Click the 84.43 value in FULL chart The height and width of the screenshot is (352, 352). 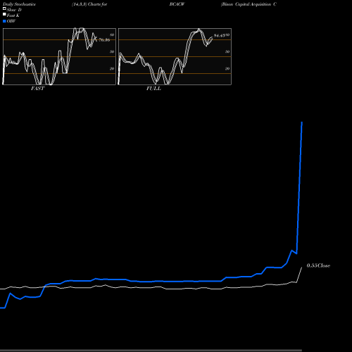220,36
